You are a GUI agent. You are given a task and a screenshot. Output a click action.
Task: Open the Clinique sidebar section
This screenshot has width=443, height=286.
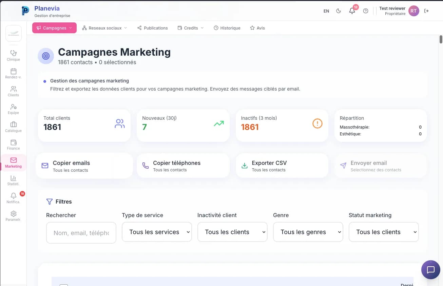tap(13, 56)
